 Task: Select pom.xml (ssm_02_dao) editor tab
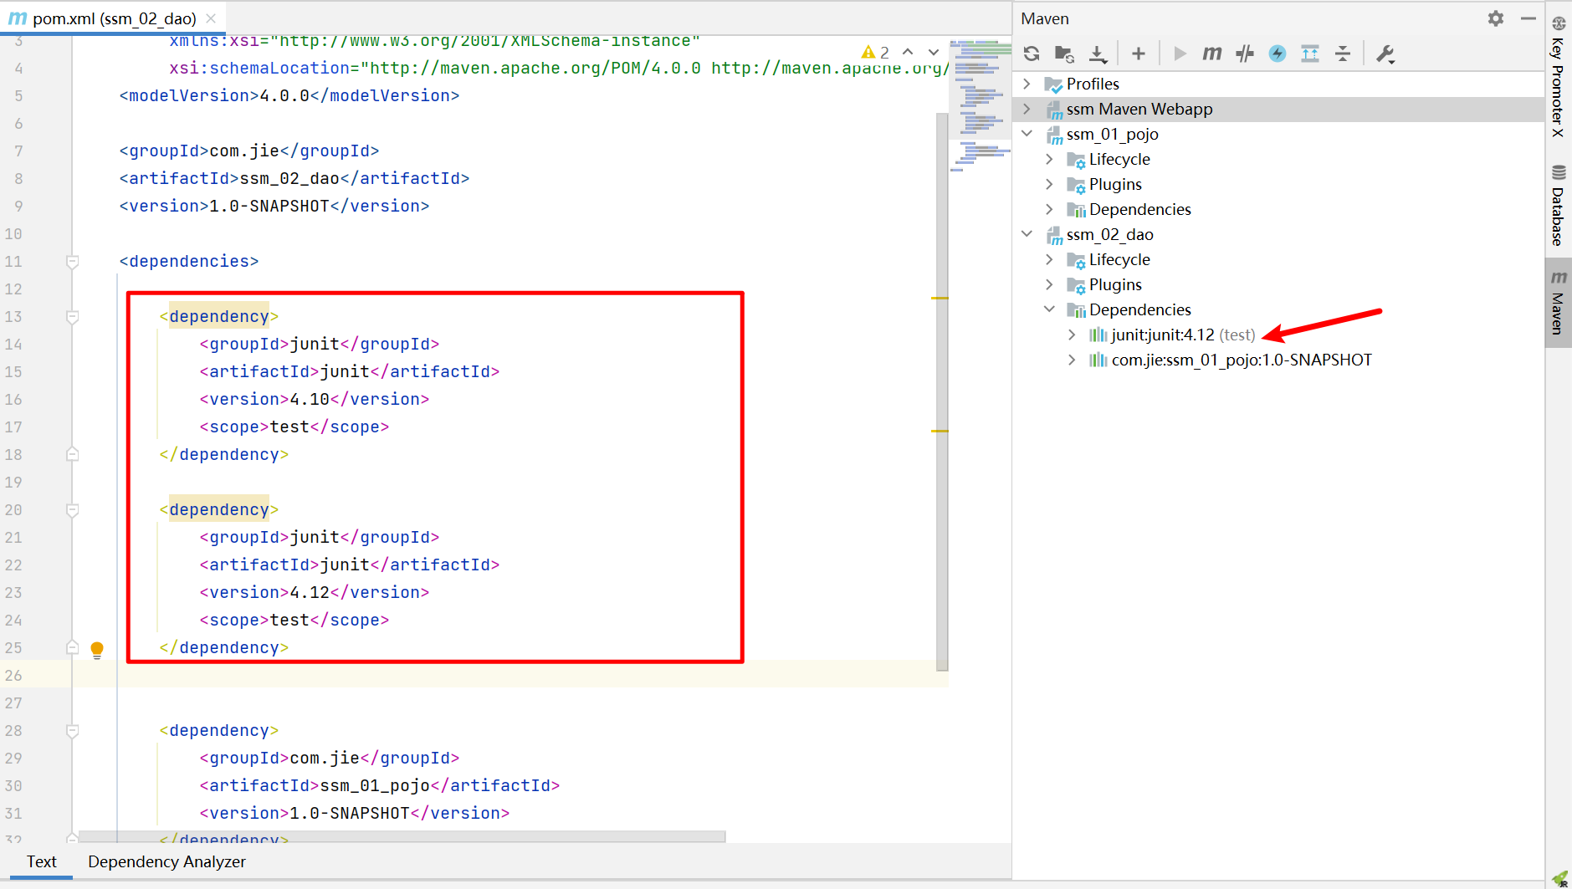click(115, 18)
